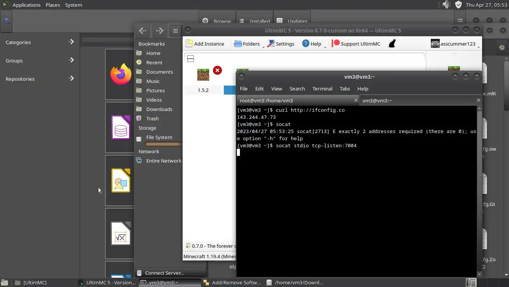Screen dimensions: 509x287
Task: Close the vm3@vm3:~ terminal tab
Action: [x=478, y=100]
